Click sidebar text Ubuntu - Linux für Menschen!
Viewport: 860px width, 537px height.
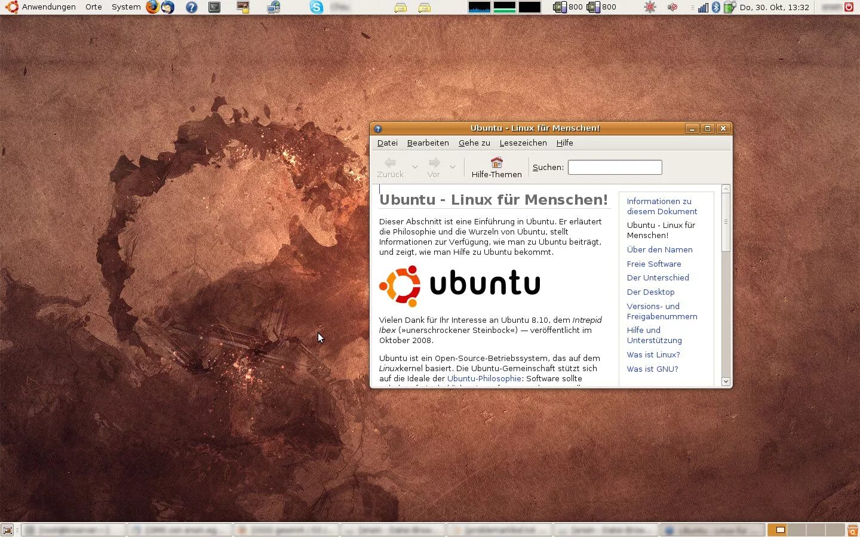(x=661, y=230)
